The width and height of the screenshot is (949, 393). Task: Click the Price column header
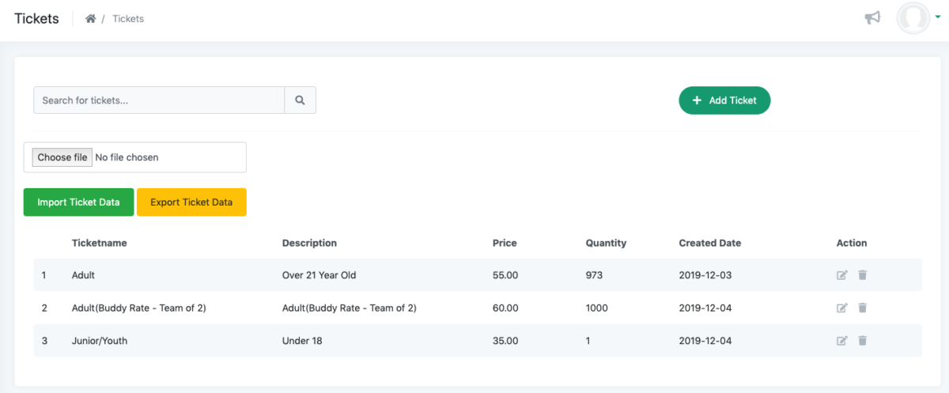(505, 243)
